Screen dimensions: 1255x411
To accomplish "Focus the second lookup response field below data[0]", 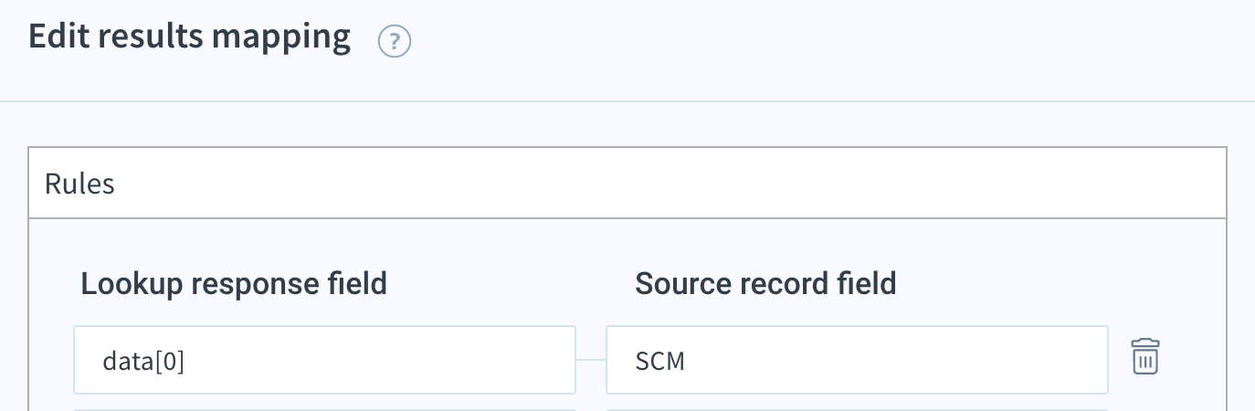I will pyautogui.click(x=325, y=409).
